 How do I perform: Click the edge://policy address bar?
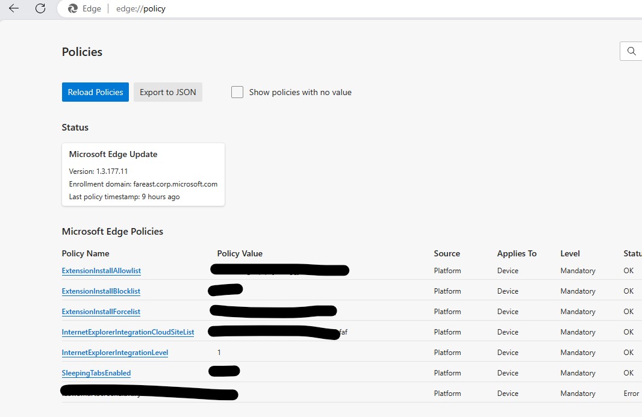tap(140, 8)
